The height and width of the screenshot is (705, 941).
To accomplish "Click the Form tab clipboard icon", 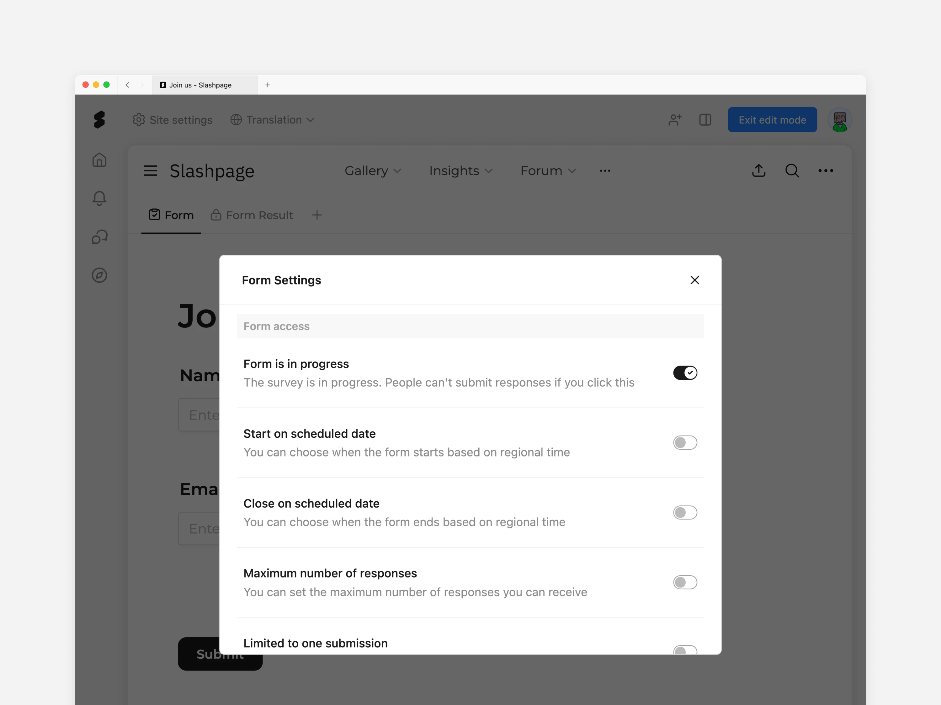I will (154, 215).
